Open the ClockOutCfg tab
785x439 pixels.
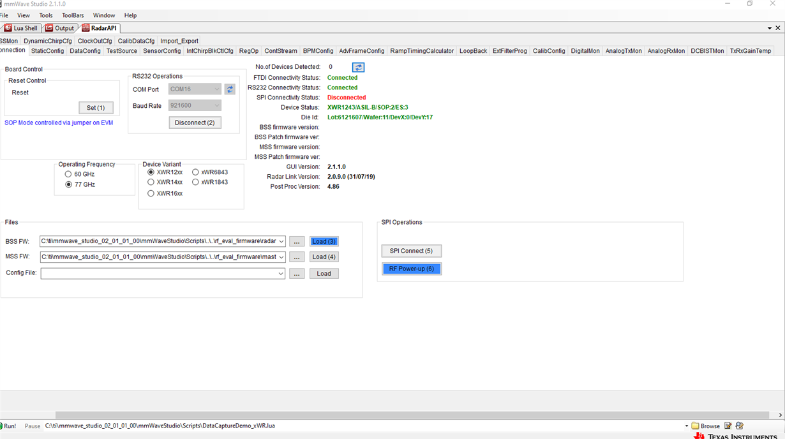(x=94, y=41)
